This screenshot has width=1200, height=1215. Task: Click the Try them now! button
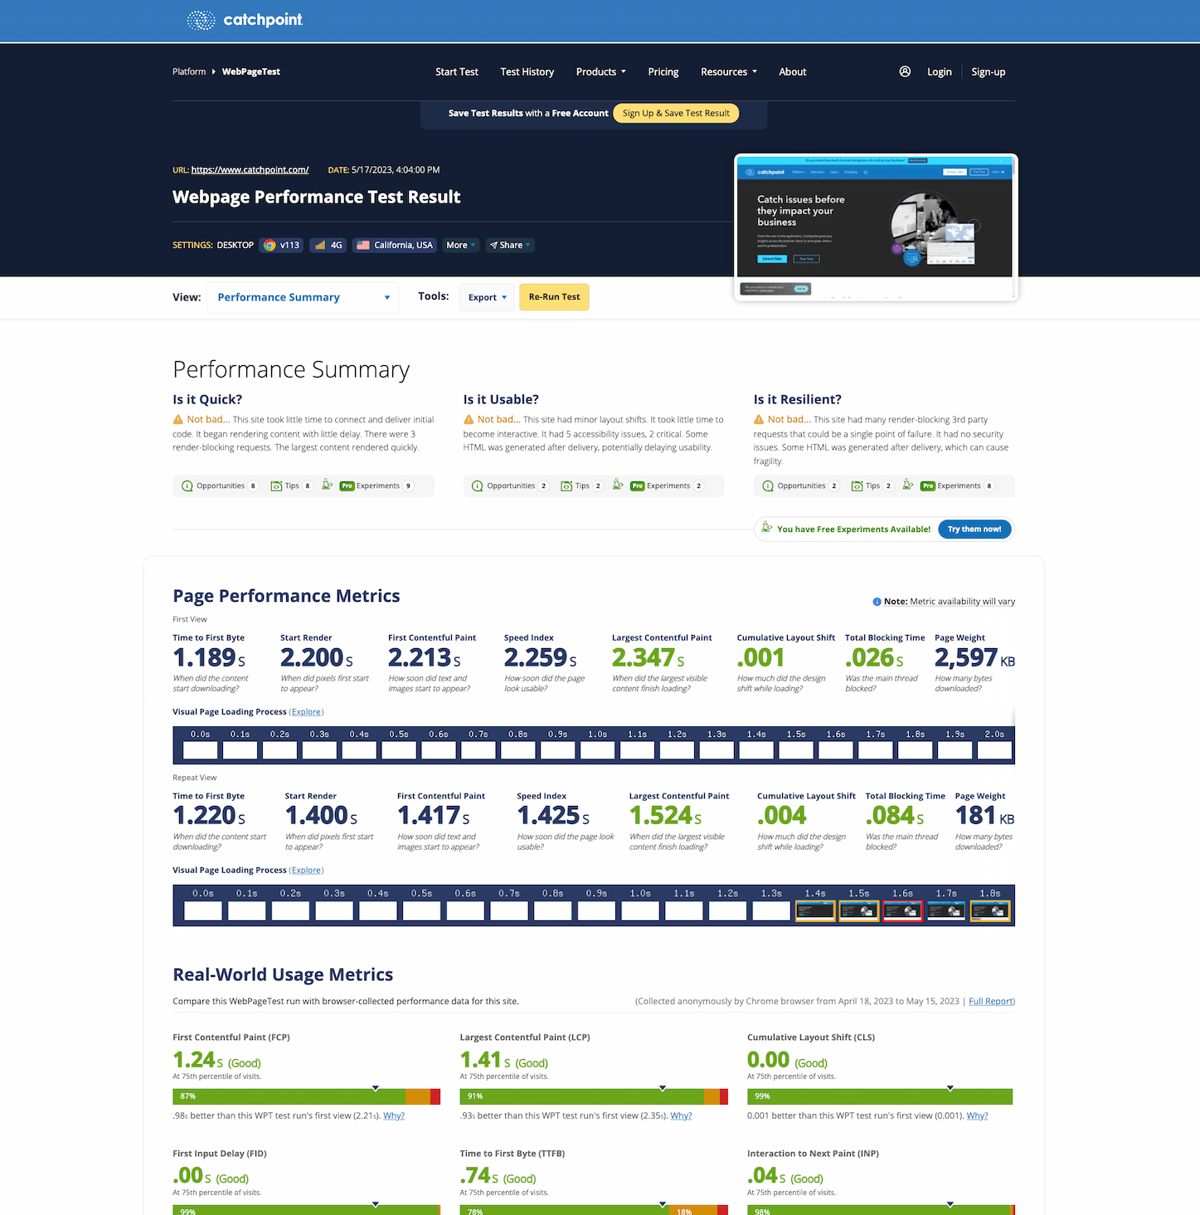point(974,529)
